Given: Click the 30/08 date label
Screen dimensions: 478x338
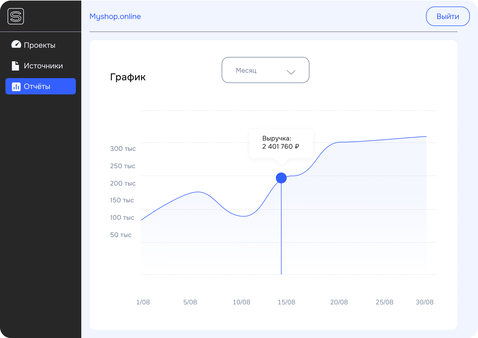Looking at the screenshot, I should [424, 302].
